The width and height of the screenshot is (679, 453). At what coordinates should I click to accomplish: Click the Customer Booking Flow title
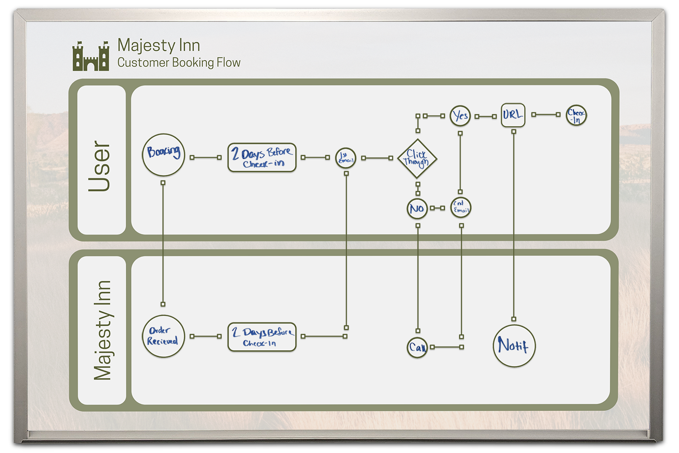click(179, 63)
